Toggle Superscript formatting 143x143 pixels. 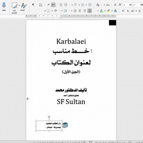[123, 11]
